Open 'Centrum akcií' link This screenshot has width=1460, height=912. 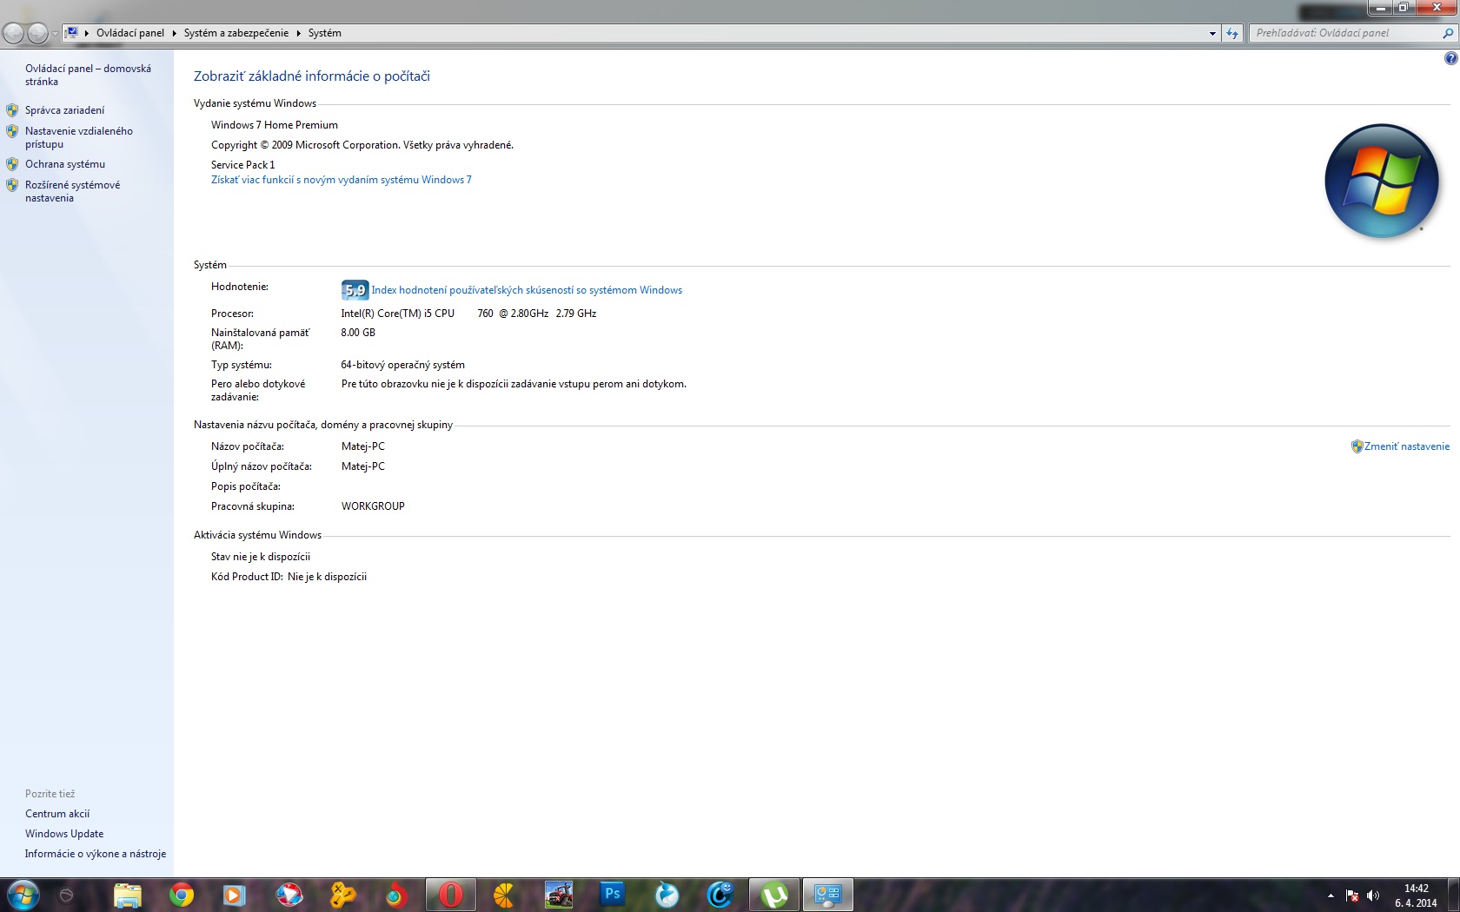57,814
